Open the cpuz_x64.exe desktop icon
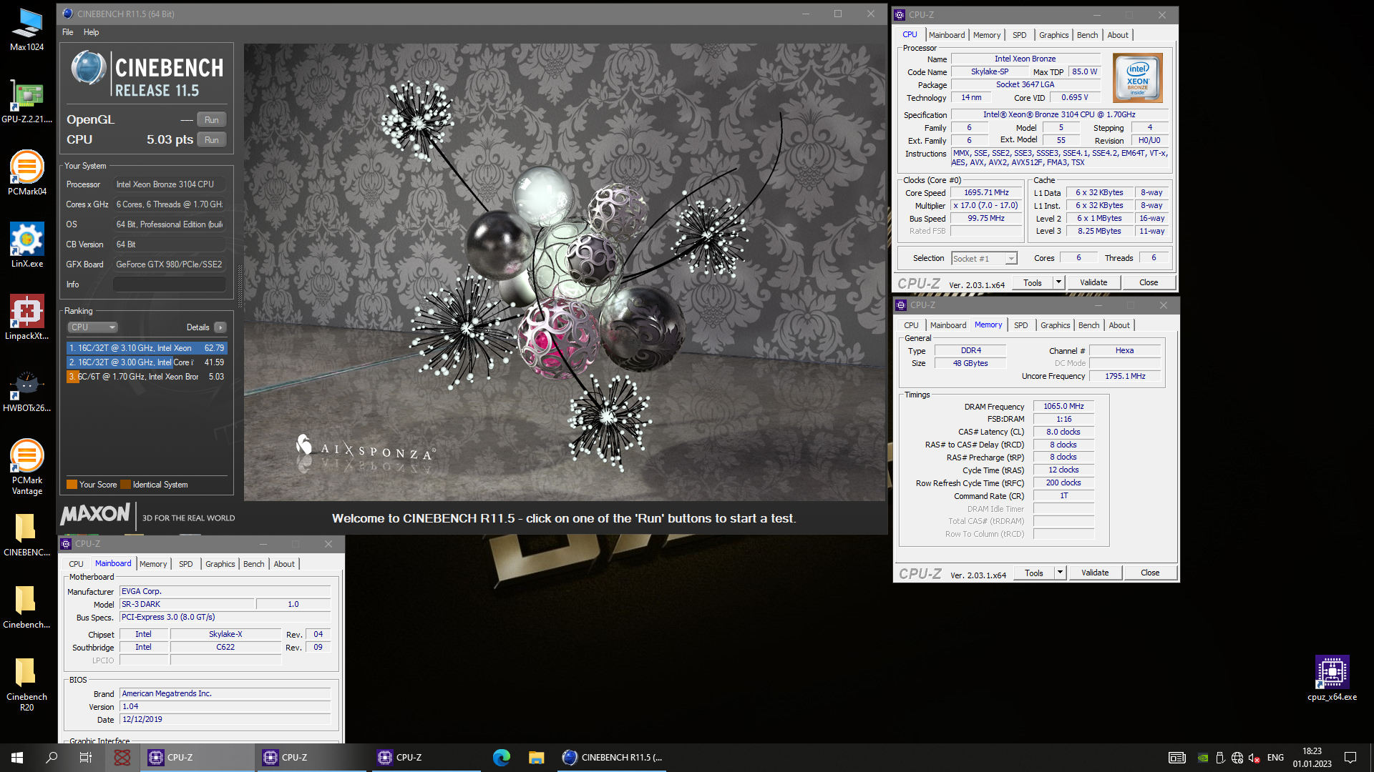Screen dimensions: 1374x772 coord(1332,678)
